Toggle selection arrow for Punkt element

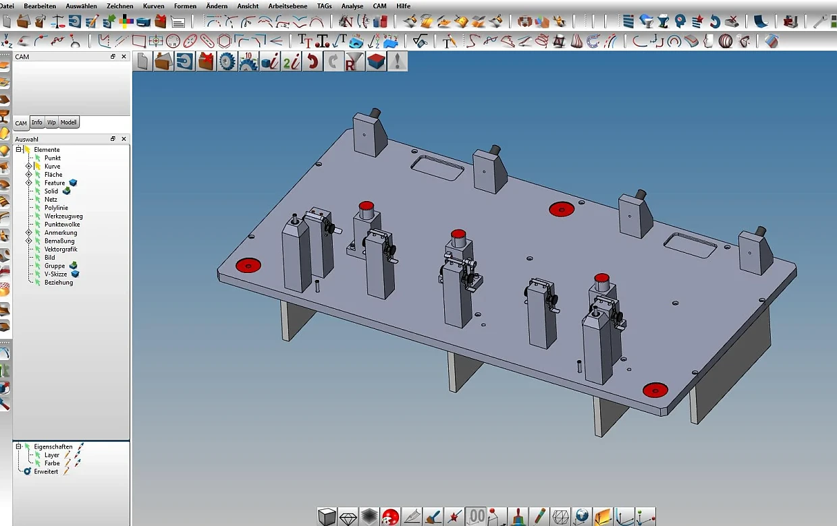click(38, 158)
